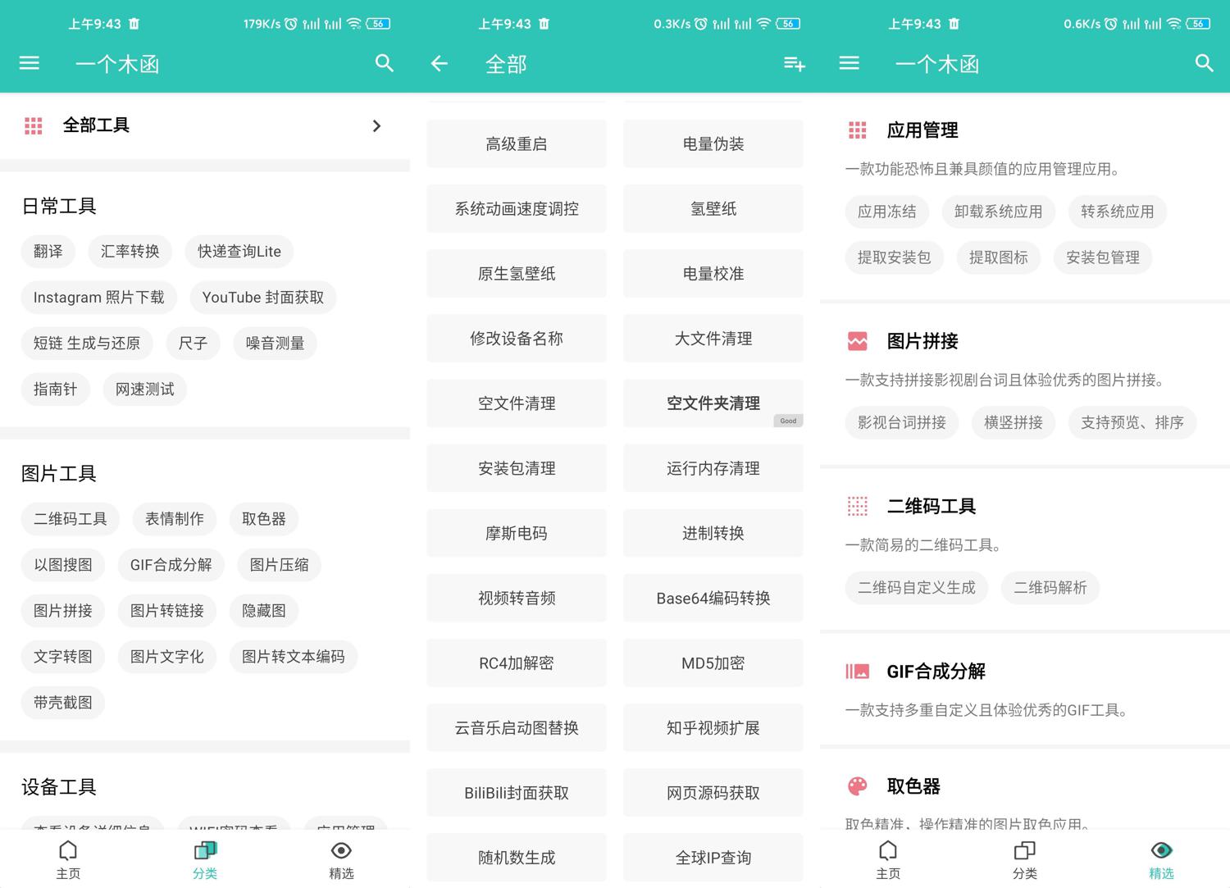Click the 二维码工具 QR code icon
This screenshot has height=888, width=1230.
(x=856, y=507)
